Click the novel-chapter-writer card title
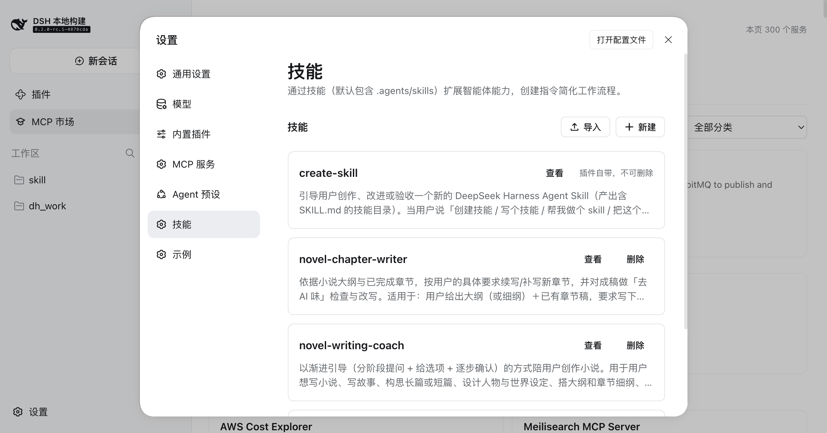827x433 pixels. pyautogui.click(x=353, y=259)
